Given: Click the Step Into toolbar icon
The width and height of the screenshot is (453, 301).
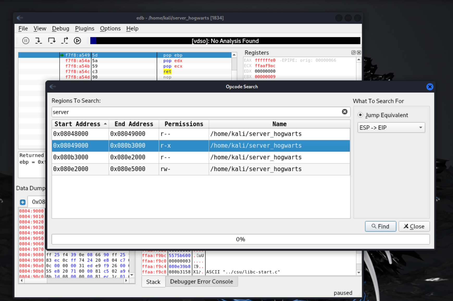Looking at the screenshot, I should pyautogui.click(x=39, y=41).
